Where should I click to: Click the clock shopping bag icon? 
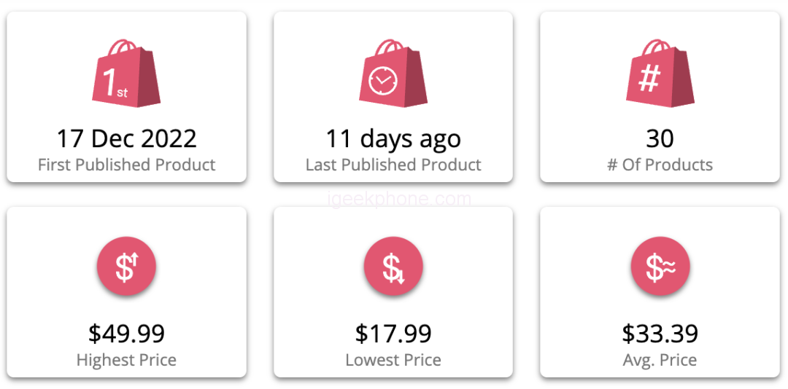[x=393, y=74]
